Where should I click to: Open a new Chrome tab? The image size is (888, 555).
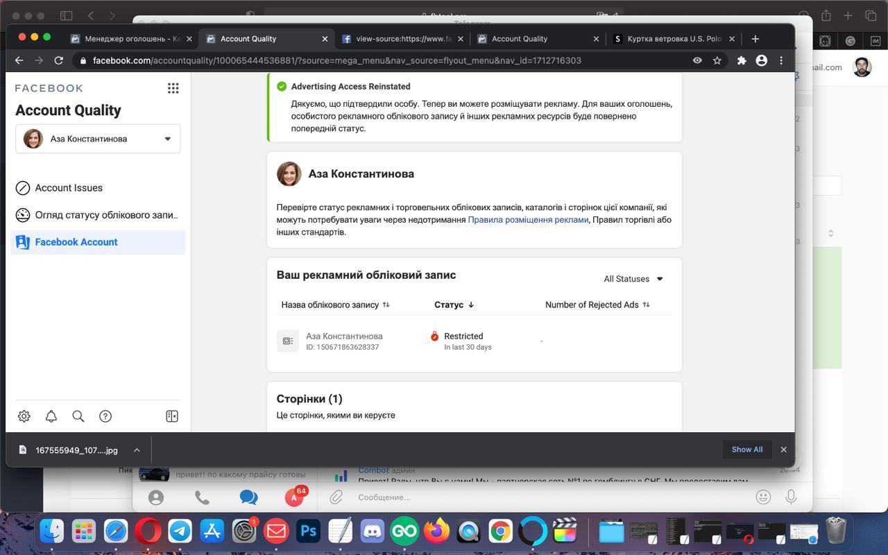(755, 39)
